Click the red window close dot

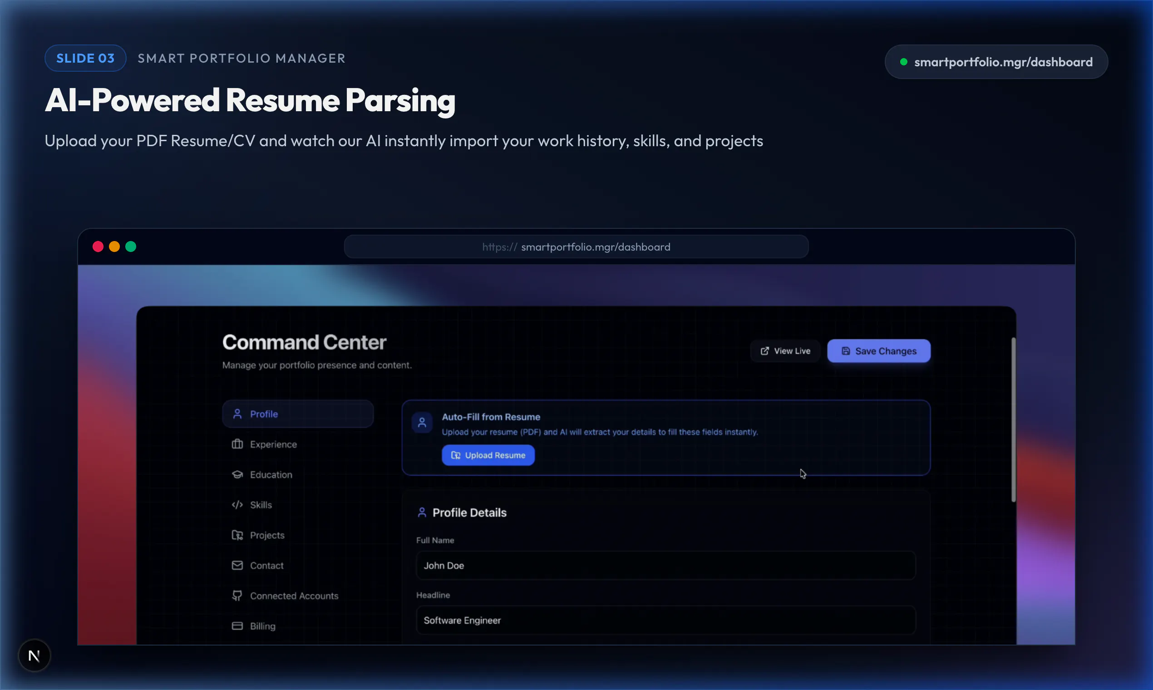tap(98, 246)
